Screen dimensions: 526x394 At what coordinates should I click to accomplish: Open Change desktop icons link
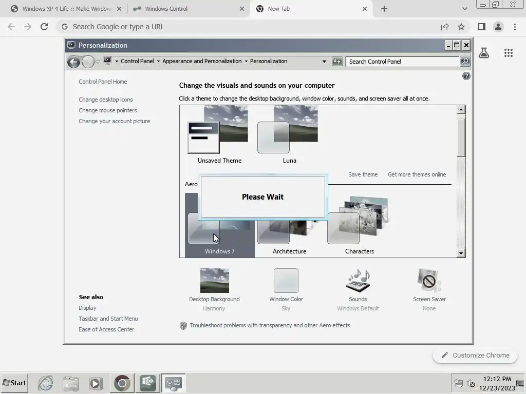coord(106,100)
